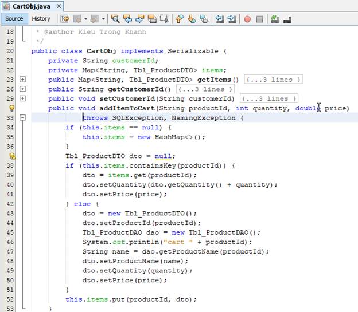The width and height of the screenshot is (358, 312).
Task: Click the items field name in line 22
Action: pos(212,70)
